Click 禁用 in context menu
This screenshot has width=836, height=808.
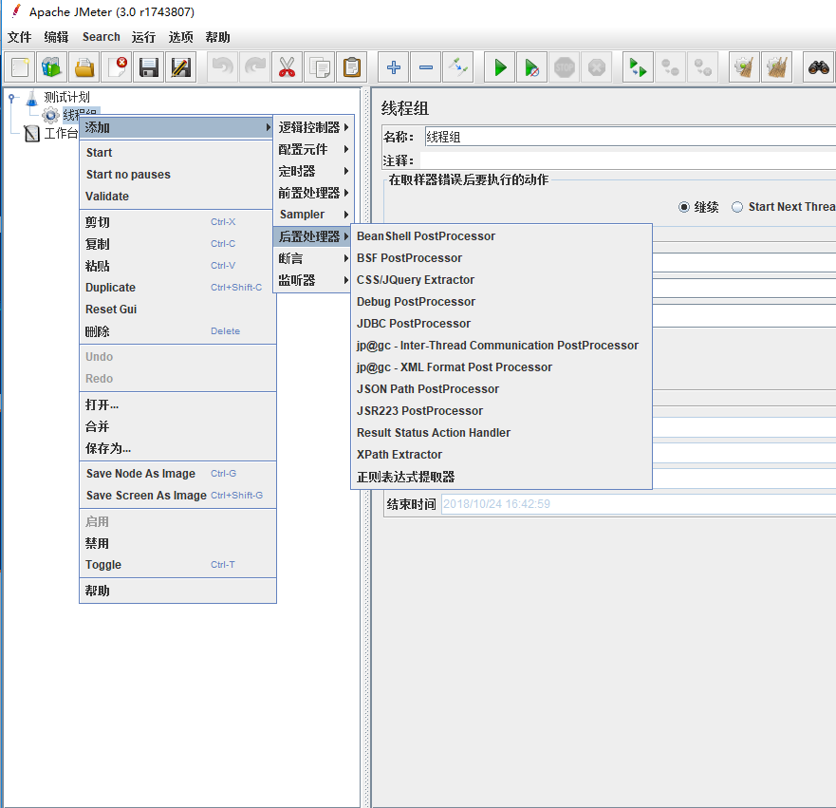coord(177,543)
